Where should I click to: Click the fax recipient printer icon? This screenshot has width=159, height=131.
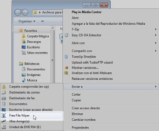[4, 98]
